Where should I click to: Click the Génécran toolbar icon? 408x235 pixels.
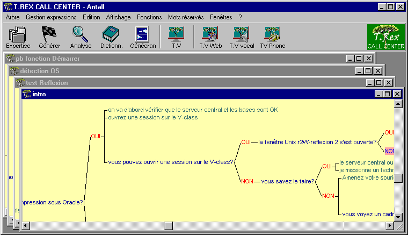click(143, 38)
